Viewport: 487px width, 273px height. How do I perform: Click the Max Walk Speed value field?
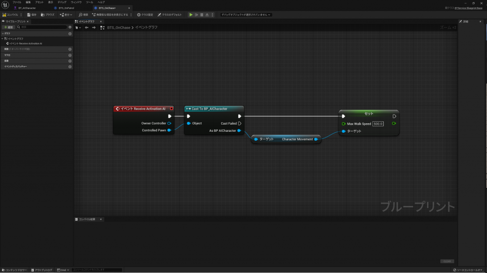378,124
